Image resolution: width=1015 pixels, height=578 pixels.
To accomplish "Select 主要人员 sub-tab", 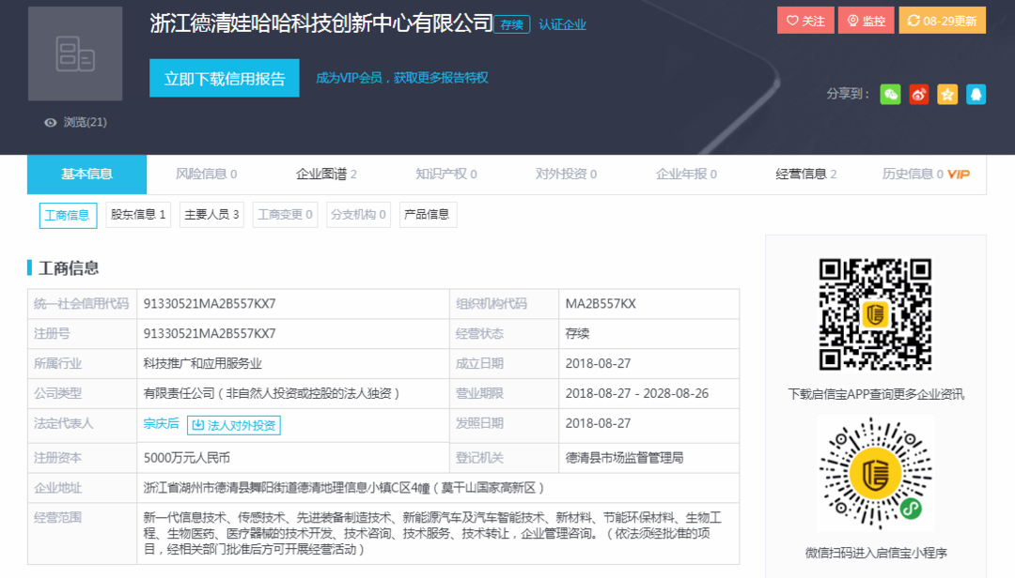I will click(211, 215).
